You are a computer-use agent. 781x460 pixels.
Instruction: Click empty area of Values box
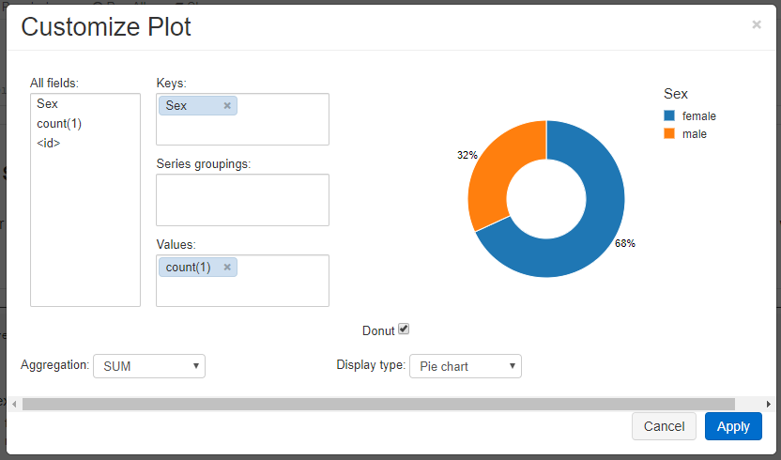[282, 289]
